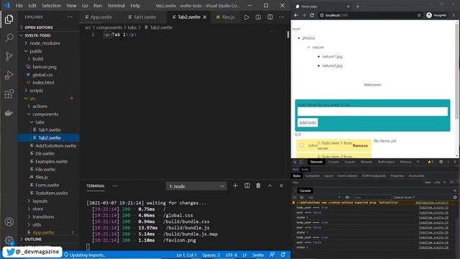Open the File menu
Screen dimensions: 460x259
(19, 6)
